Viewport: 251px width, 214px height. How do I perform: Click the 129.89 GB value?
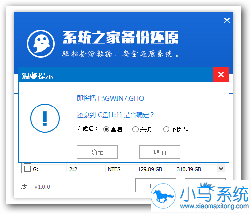[x=150, y=169]
